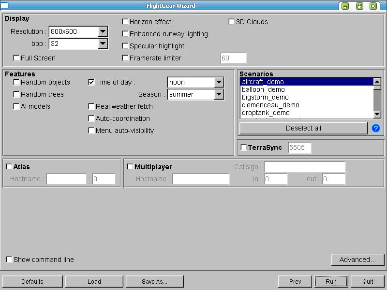Check Menu auto-visibility option
This screenshot has width=387, height=290.
91,130
